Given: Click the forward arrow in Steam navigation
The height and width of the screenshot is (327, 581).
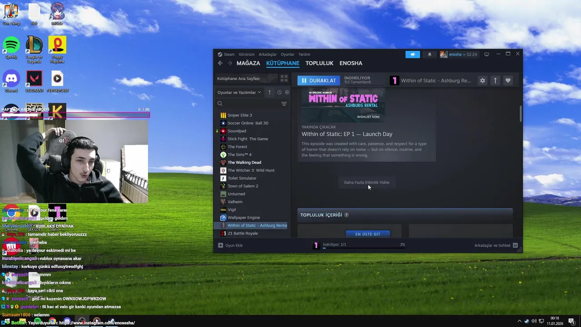Looking at the screenshot, I should (x=230, y=63).
